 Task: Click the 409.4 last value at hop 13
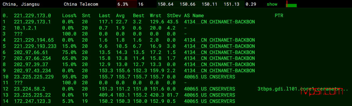(x=106, y=95)
